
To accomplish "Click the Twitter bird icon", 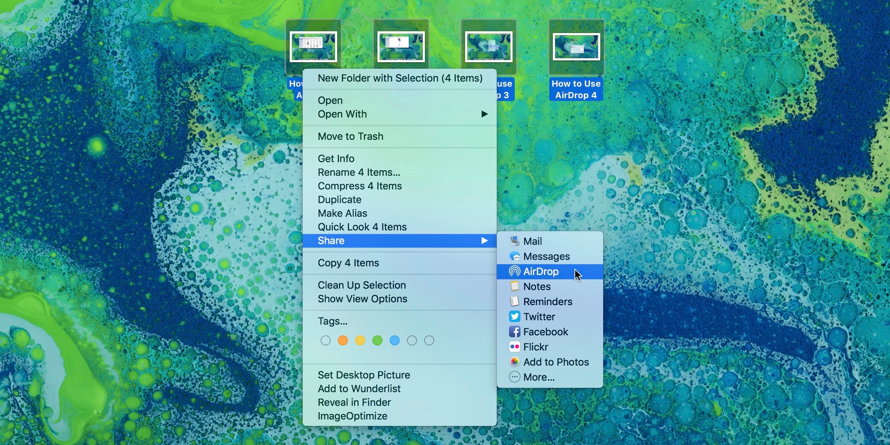I will (x=514, y=317).
